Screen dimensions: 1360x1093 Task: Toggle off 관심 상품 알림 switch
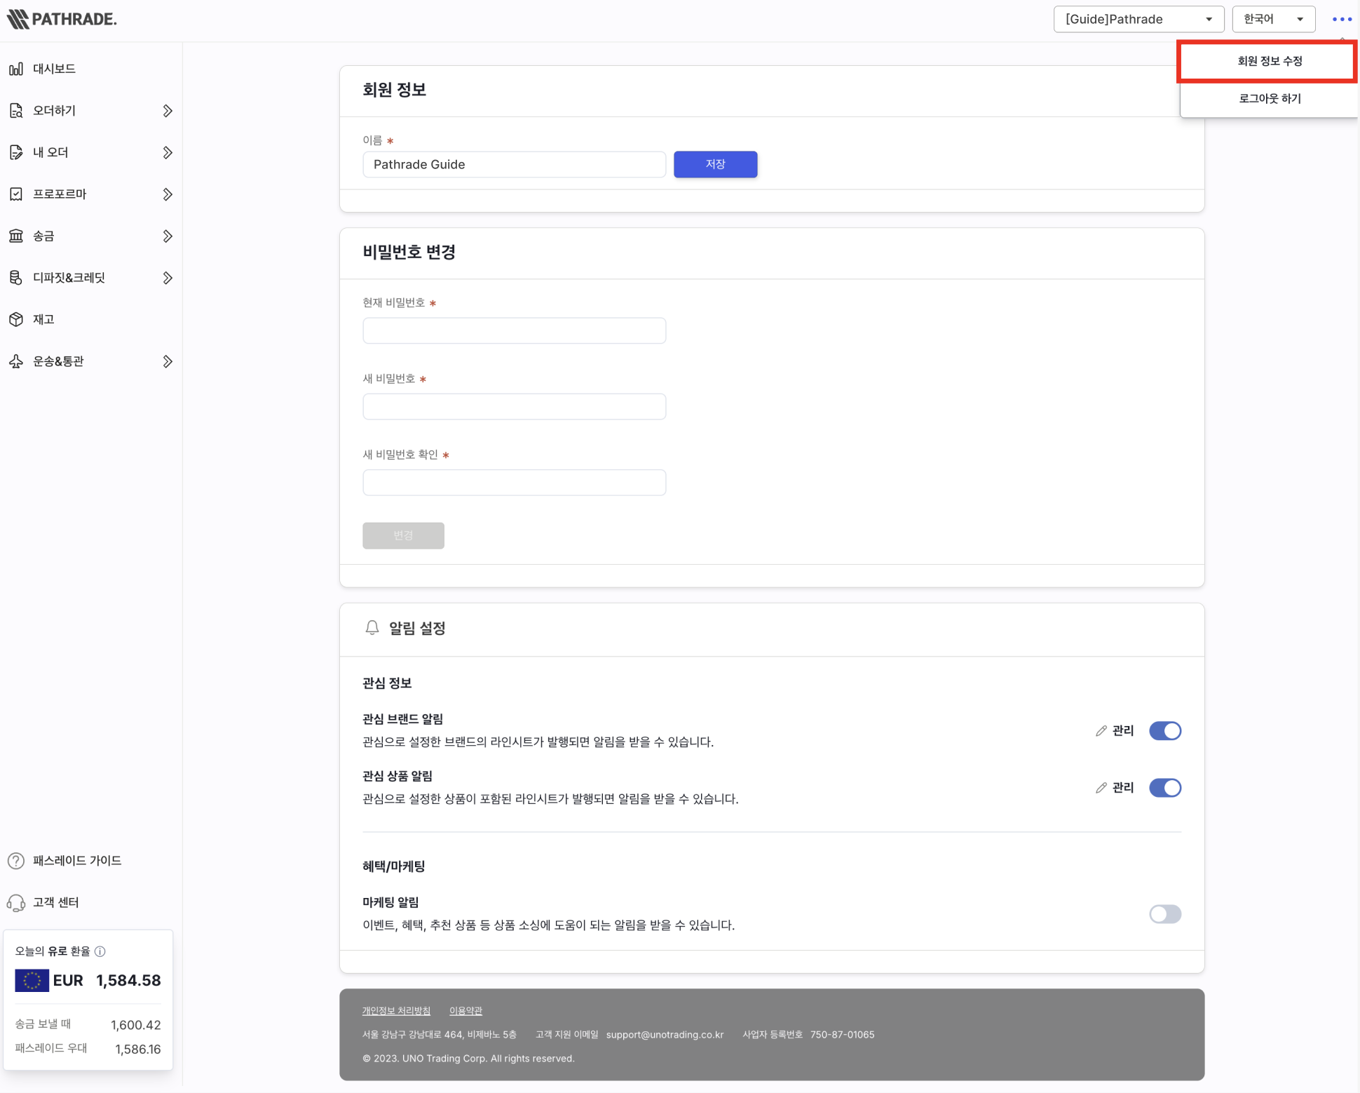point(1165,788)
